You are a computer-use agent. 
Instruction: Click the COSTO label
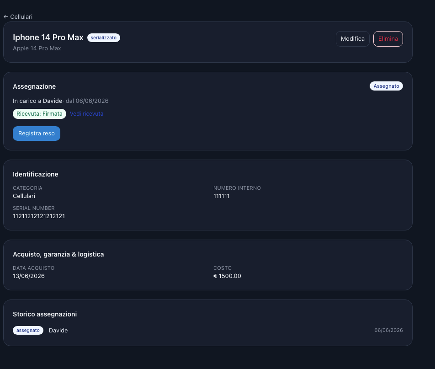pos(222,268)
